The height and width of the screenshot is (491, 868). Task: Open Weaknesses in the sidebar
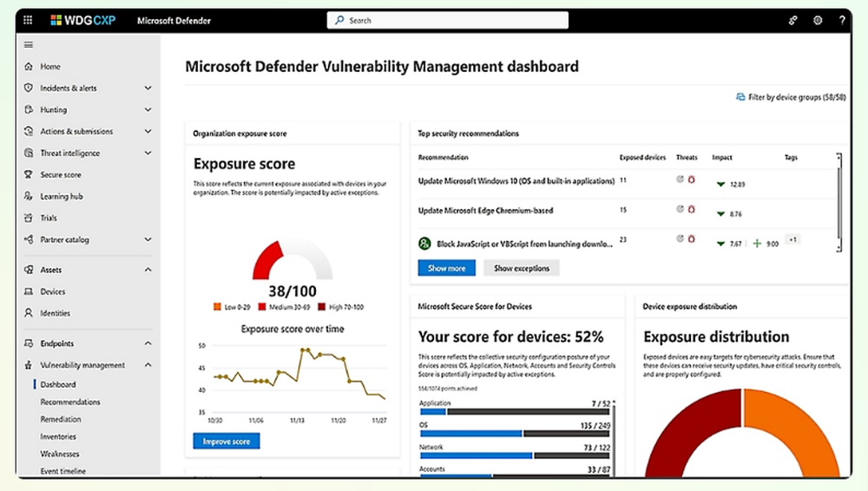coord(60,454)
